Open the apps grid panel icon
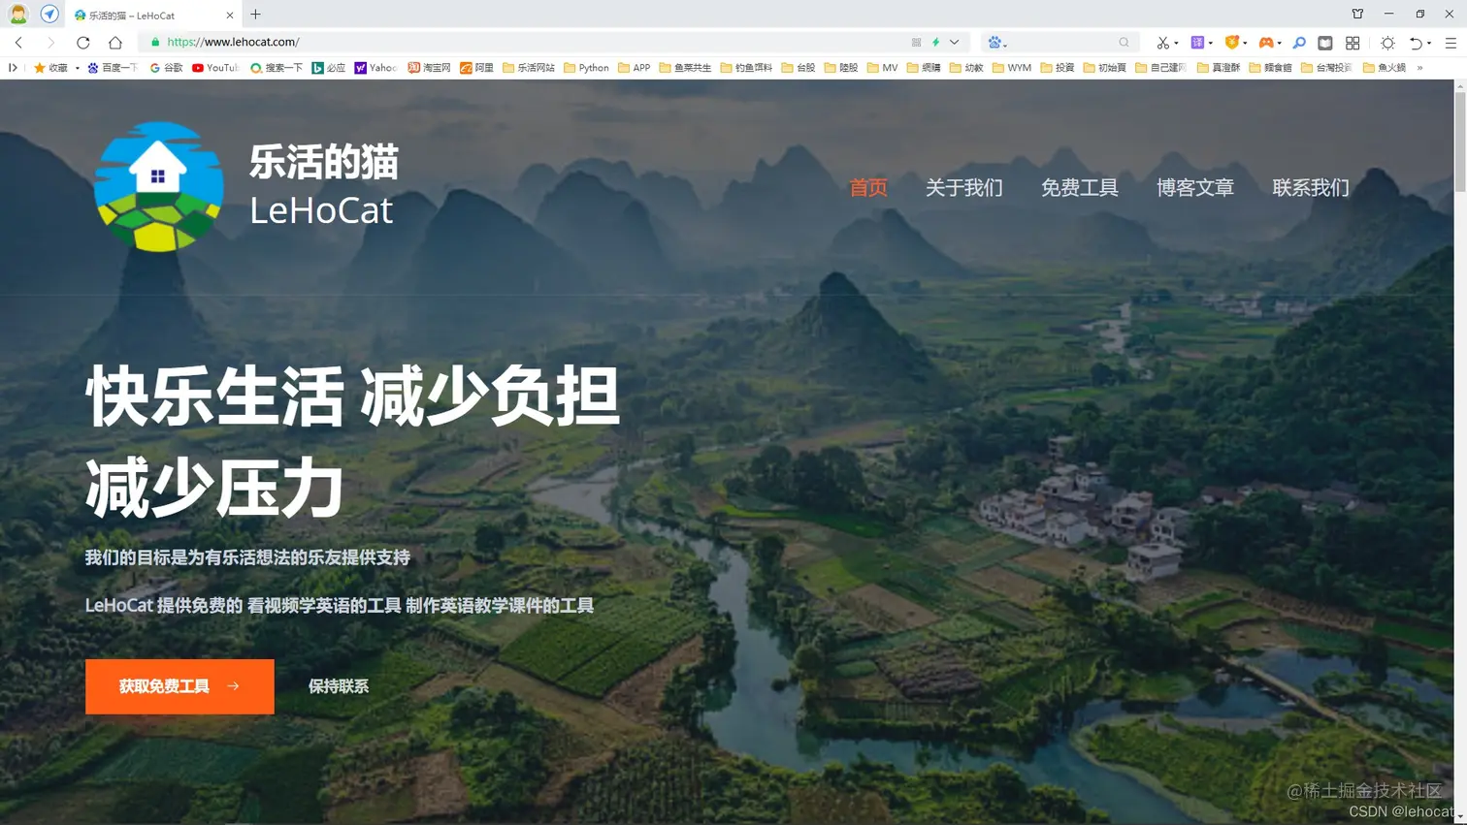1467x825 pixels. 1353,42
